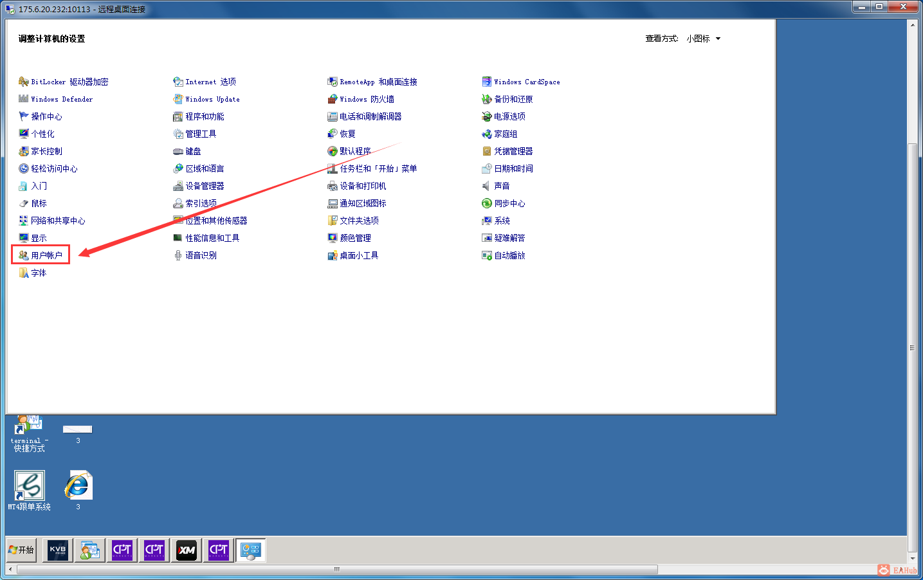Image resolution: width=923 pixels, height=580 pixels.
Task: Click the Windows Defender icon
Action: point(24,99)
